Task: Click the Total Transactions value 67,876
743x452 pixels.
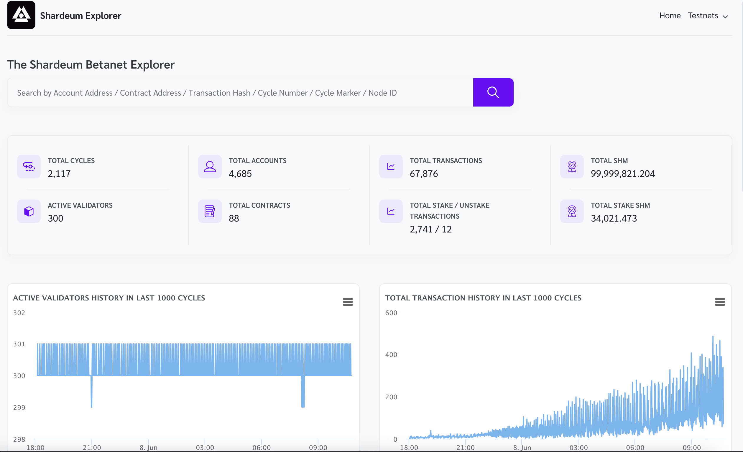Action: pos(424,174)
